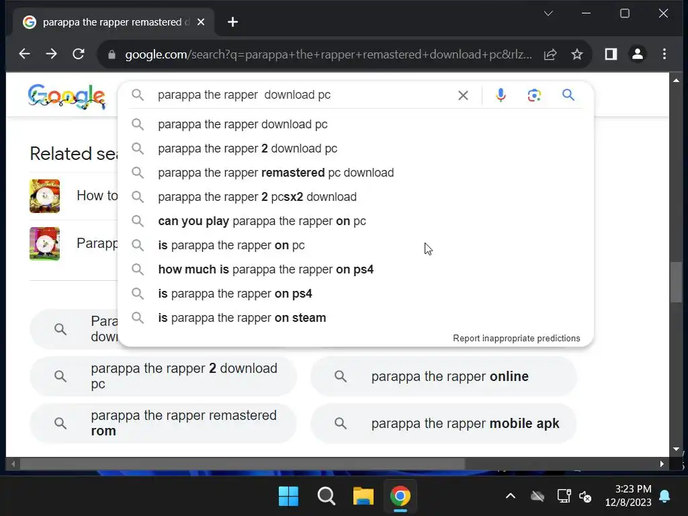Viewport: 688px width, 516px height.
Task: Select the parappa the rapper remastered tab
Action: tap(113, 22)
